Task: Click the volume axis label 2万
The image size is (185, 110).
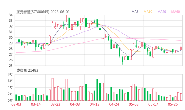Action: (10, 94)
